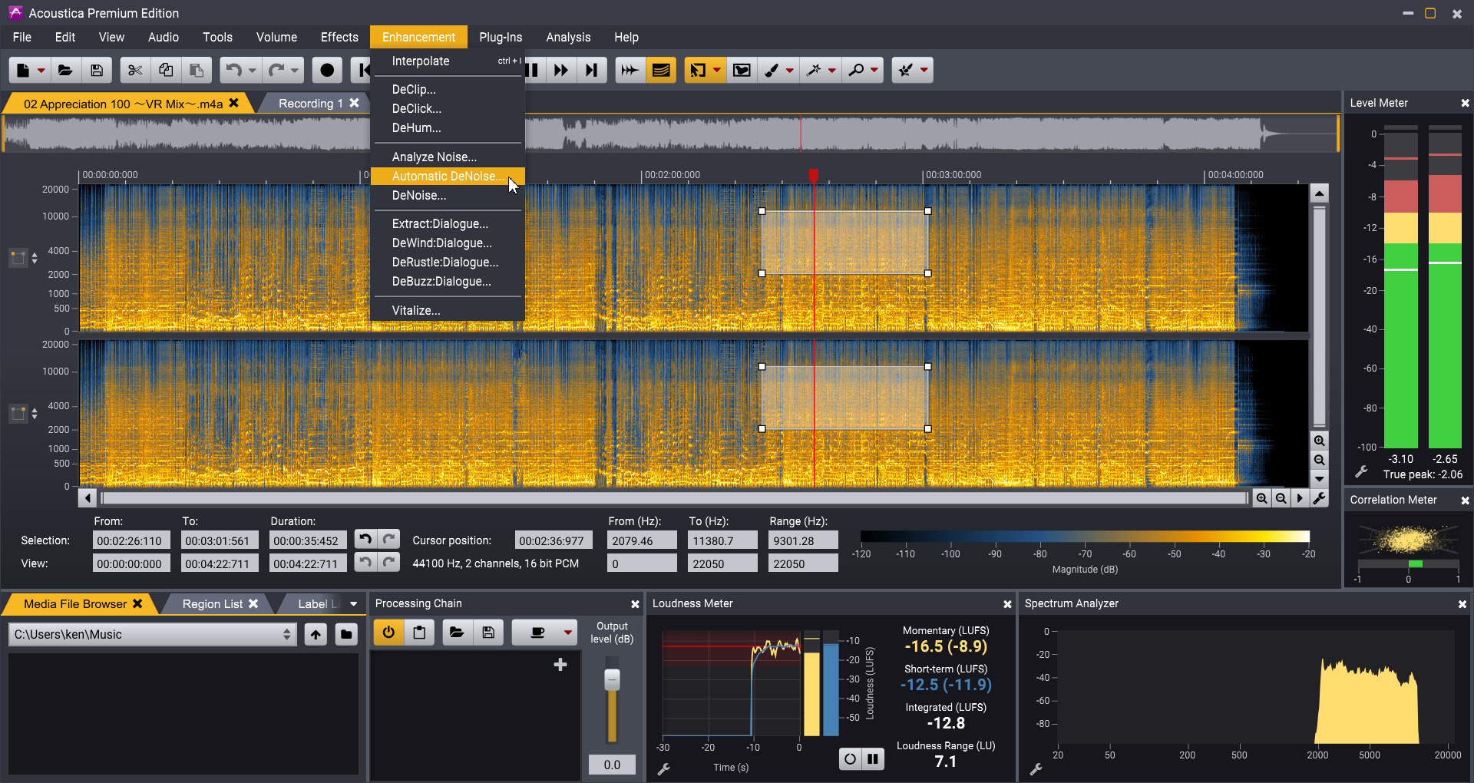Browse folders with Media Browser folder icon

346,634
